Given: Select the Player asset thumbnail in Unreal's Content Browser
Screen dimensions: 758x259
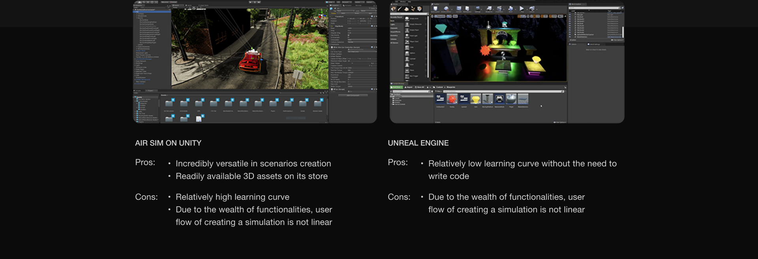Looking at the screenshot, I should click(x=511, y=99).
